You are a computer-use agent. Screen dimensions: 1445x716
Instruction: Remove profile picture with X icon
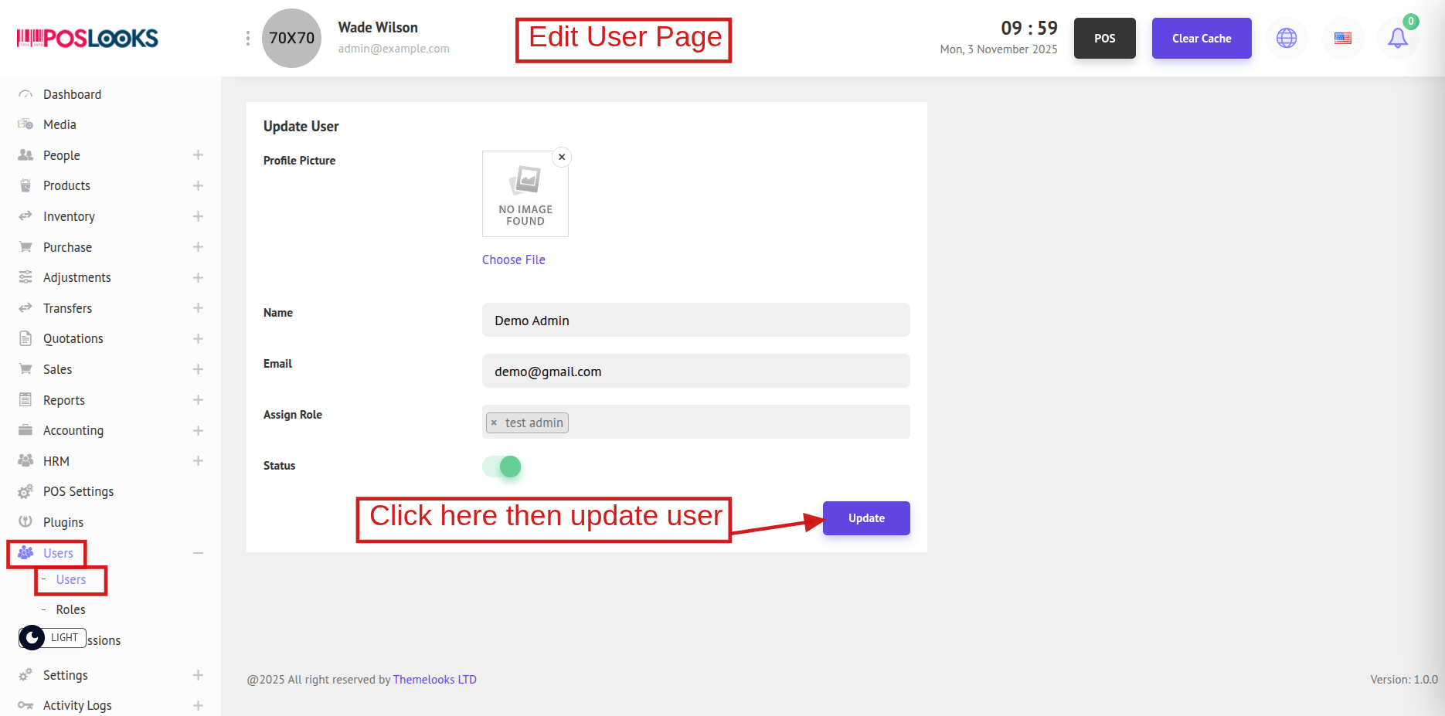click(x=562, y=157)
